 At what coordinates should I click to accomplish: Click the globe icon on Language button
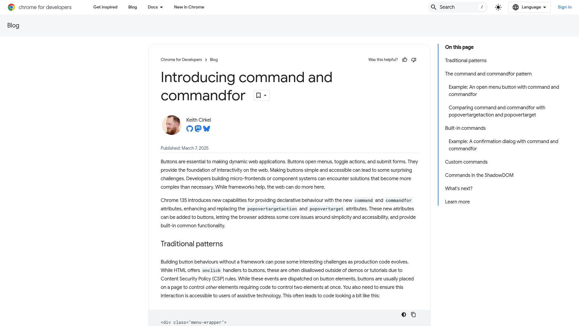pos(516,7)
